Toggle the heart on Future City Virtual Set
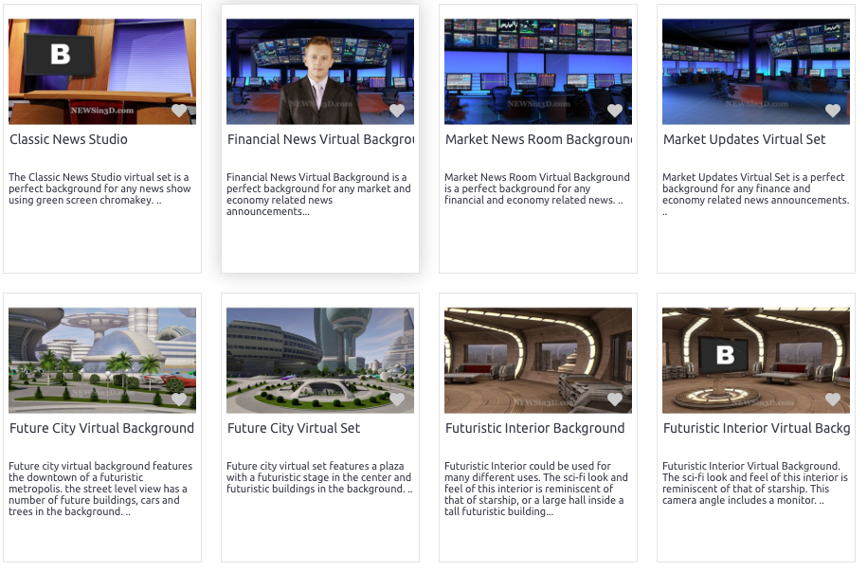Image resolution: width=867 pixels, height=571 pixels. (x=397, y=400)
